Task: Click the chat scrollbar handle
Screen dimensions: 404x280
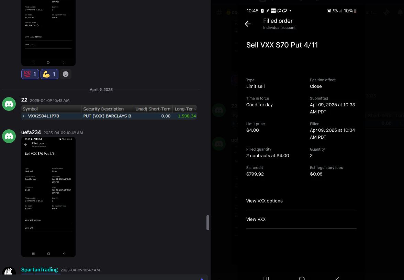Action: coord(207,223)
